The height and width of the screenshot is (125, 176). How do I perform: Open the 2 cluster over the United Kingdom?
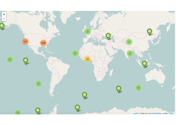coord(88,32)
